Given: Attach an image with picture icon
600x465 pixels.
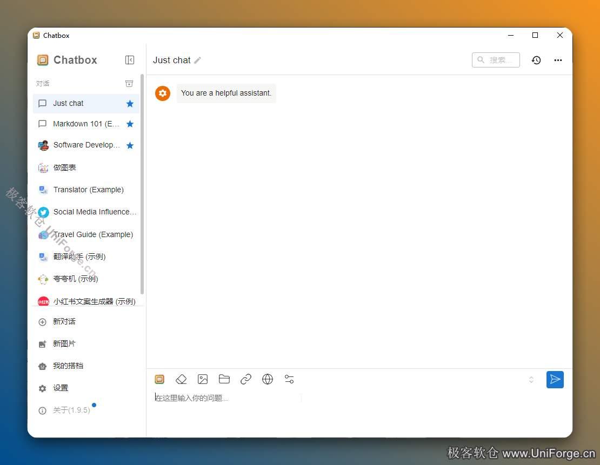Looking at the screenshot, I should click(x=202, y=379).
